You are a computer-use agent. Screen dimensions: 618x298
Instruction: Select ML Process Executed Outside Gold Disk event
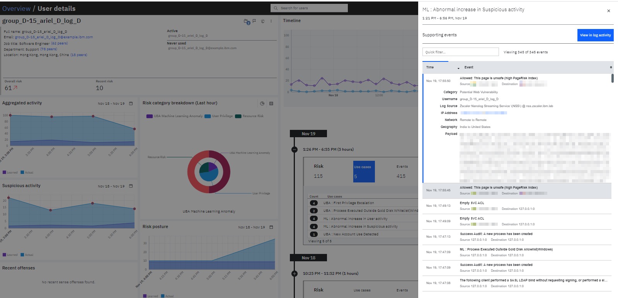(x=517, y=252)
